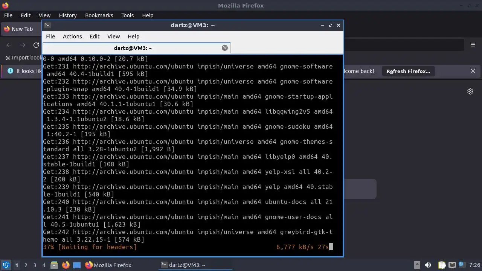The height and width of the screenshot is (271, 482).
Task: Switch to workspace 3
Action: tap(35, 265)
